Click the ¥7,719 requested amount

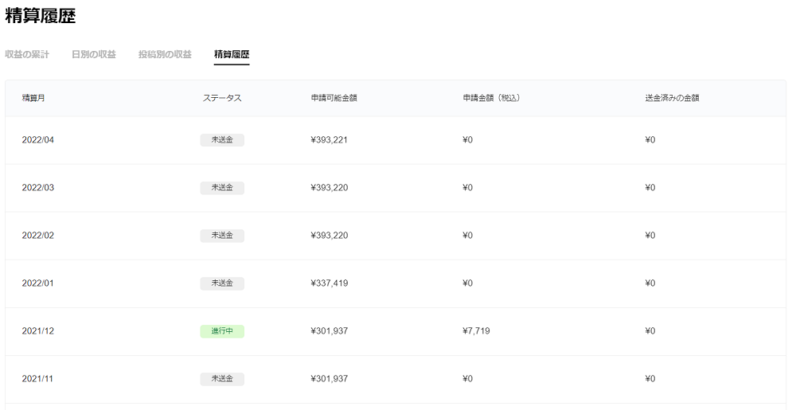pyautogui.click(x=476, y=331)
